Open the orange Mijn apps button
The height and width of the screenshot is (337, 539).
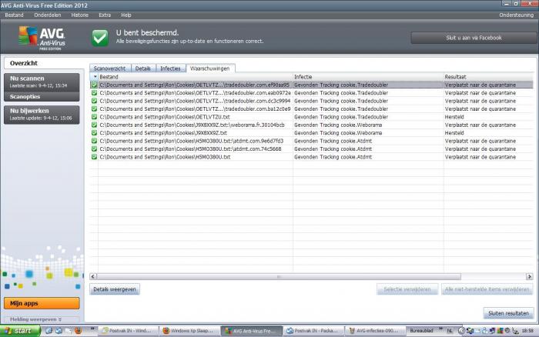pos(42,303)
